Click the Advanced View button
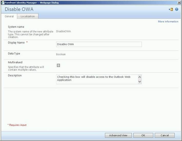182x141 pixels. (x=118, y=135)
